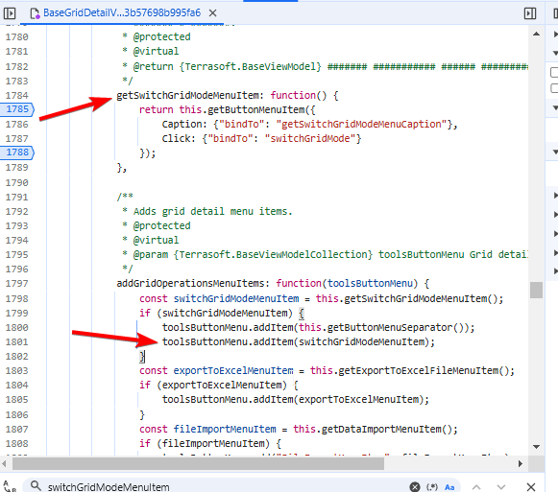Click the magnifier icon in search bar
The height and width of the screenshot is (492, 558).
(x=36, y=485)
